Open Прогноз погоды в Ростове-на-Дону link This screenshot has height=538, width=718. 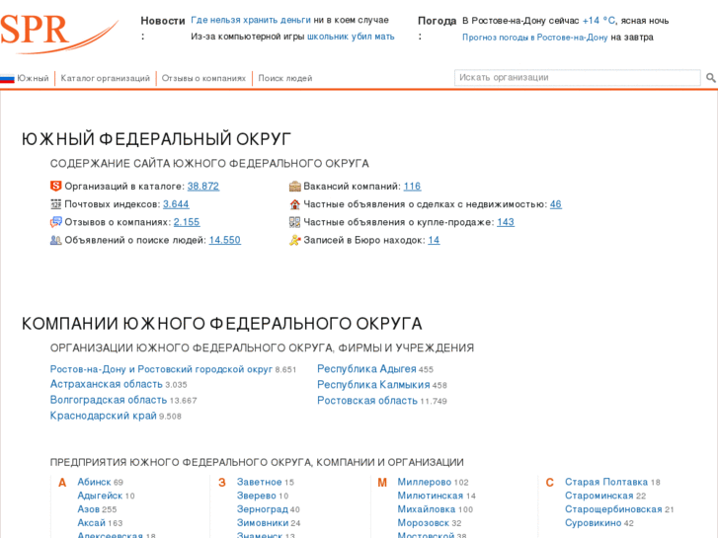[535, 38]
